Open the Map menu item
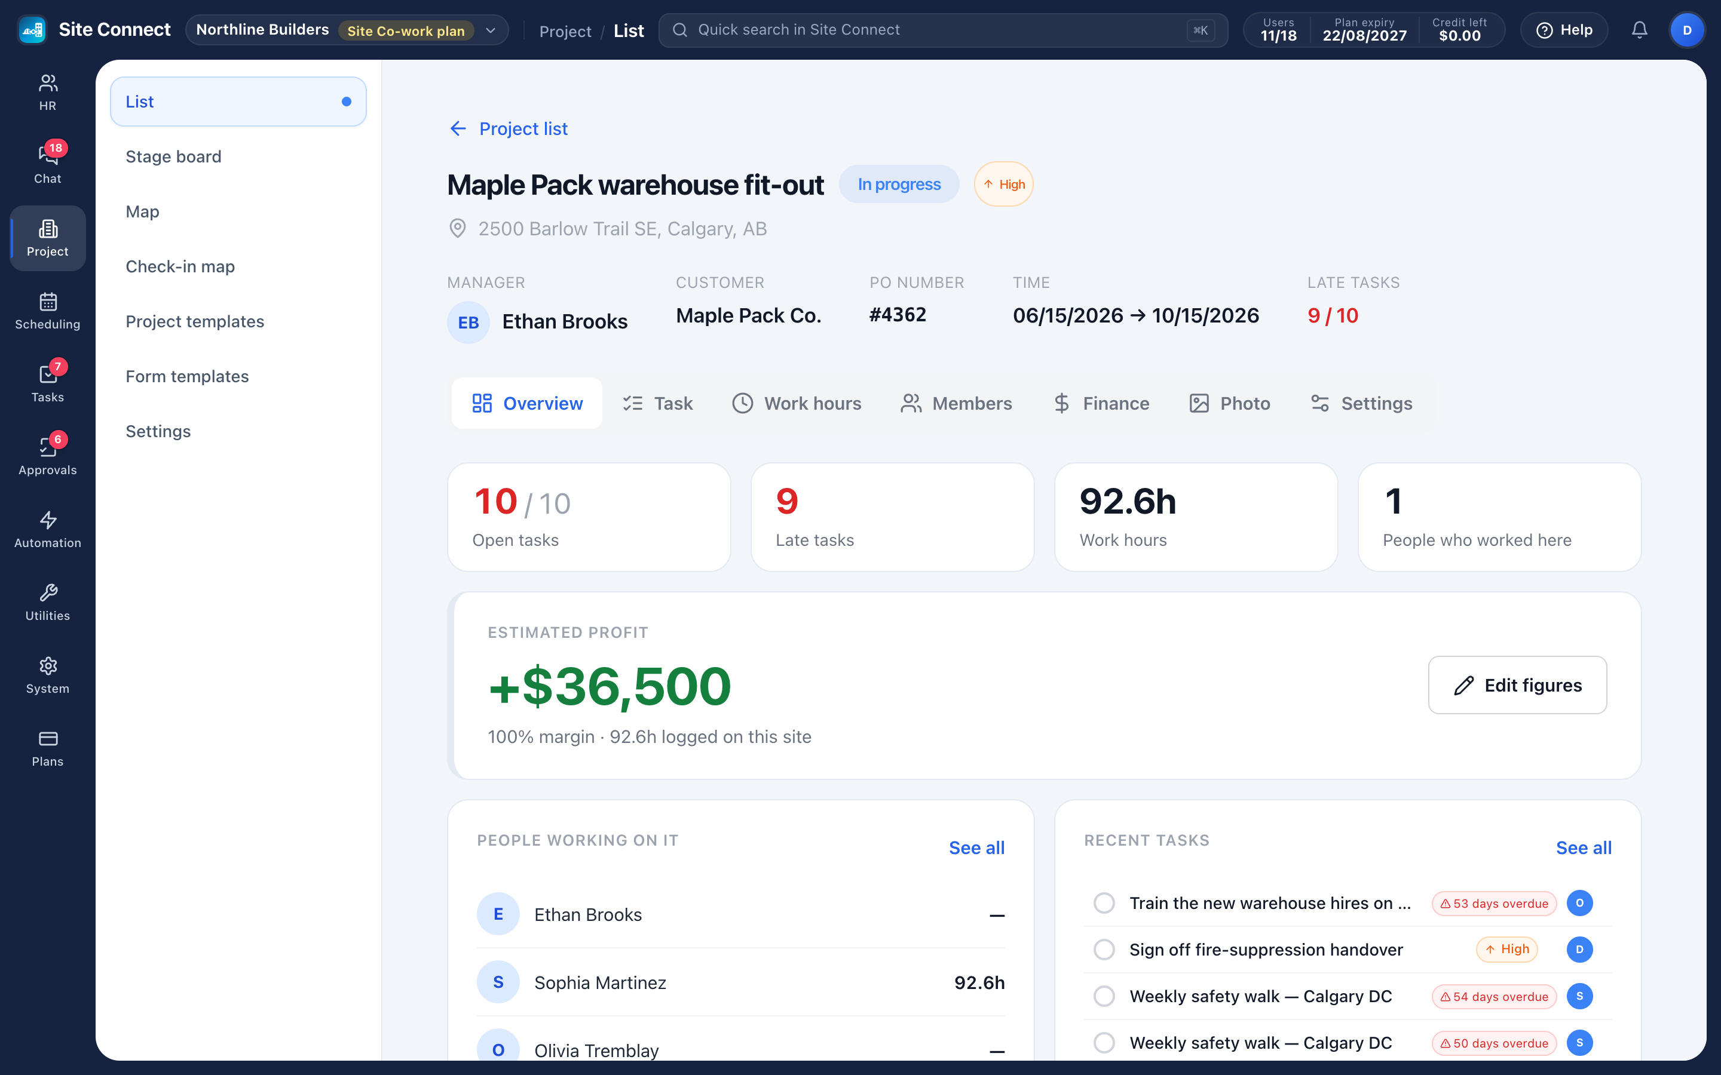 [238, 211]
